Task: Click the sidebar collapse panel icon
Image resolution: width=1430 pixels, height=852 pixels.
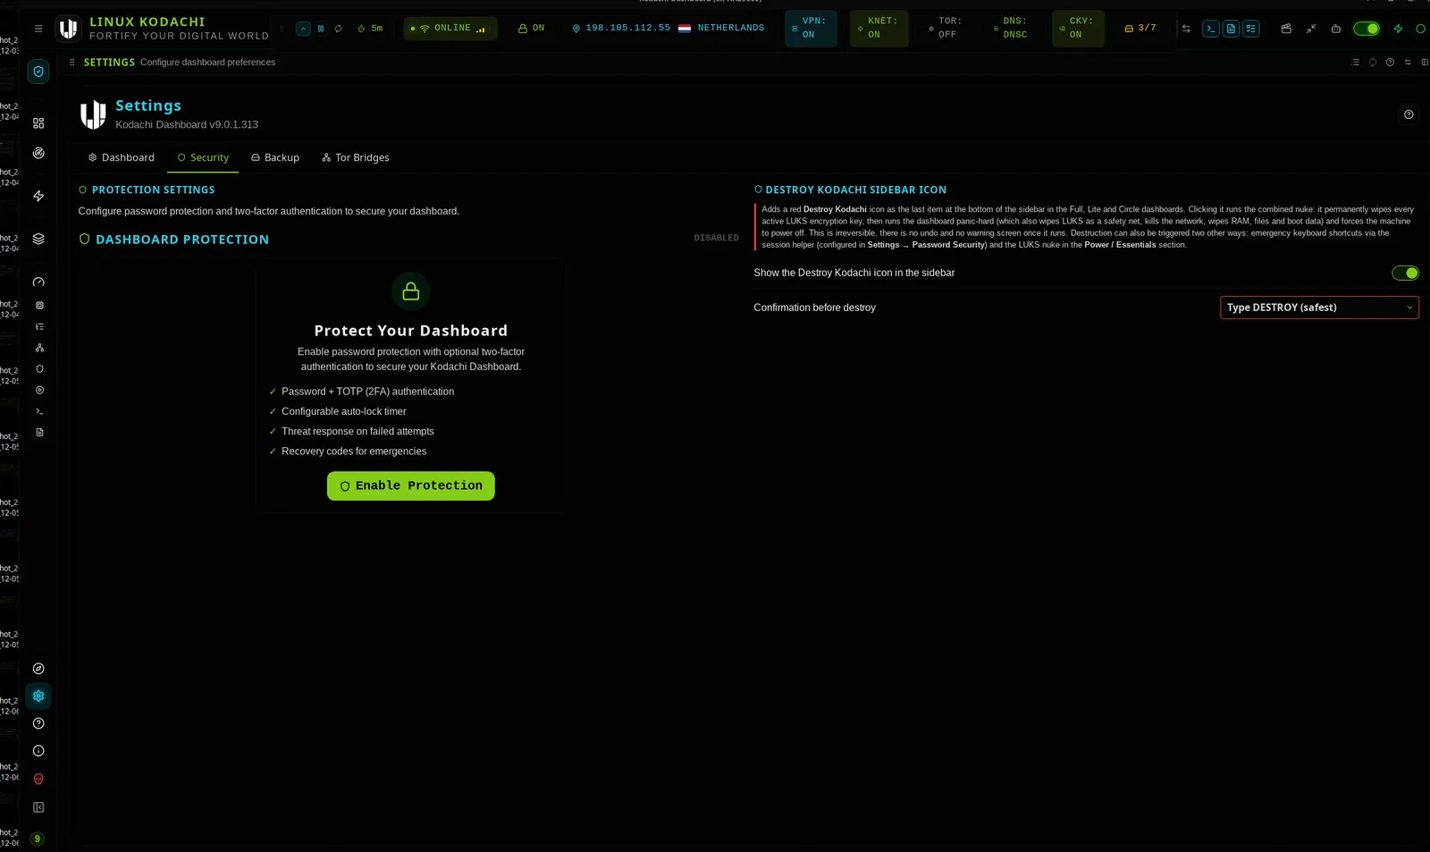Action: pos(38,807)
